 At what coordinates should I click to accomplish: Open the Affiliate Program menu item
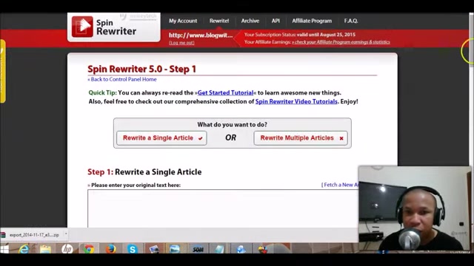[312, 21]
